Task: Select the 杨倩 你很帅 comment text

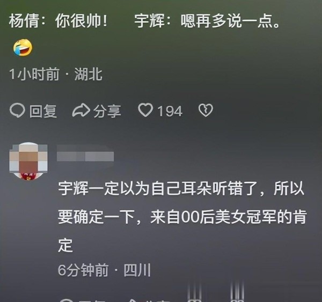Action: coord(58,21)
